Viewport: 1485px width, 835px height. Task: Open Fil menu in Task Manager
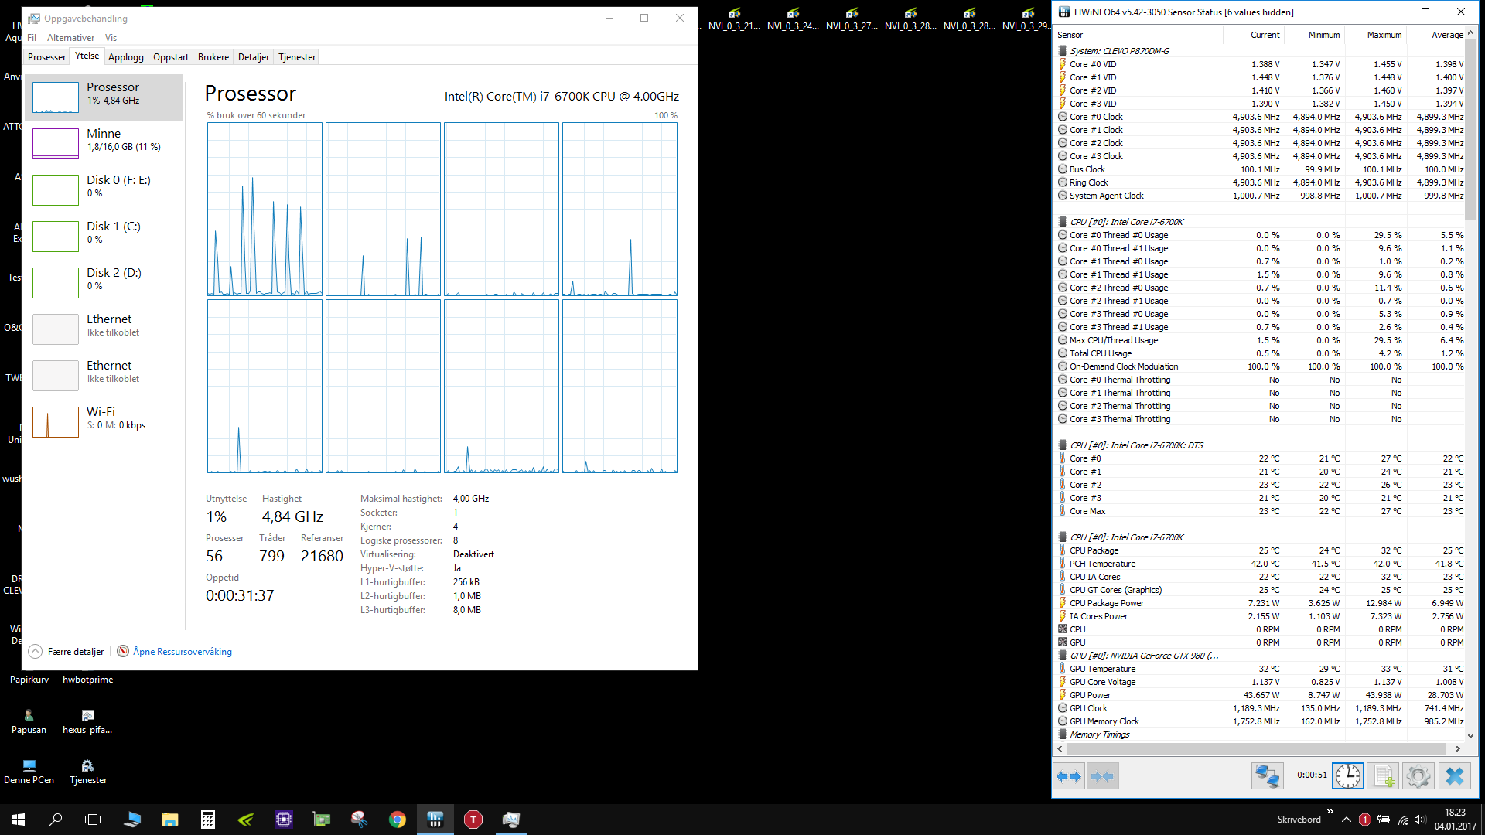point(32,38)
